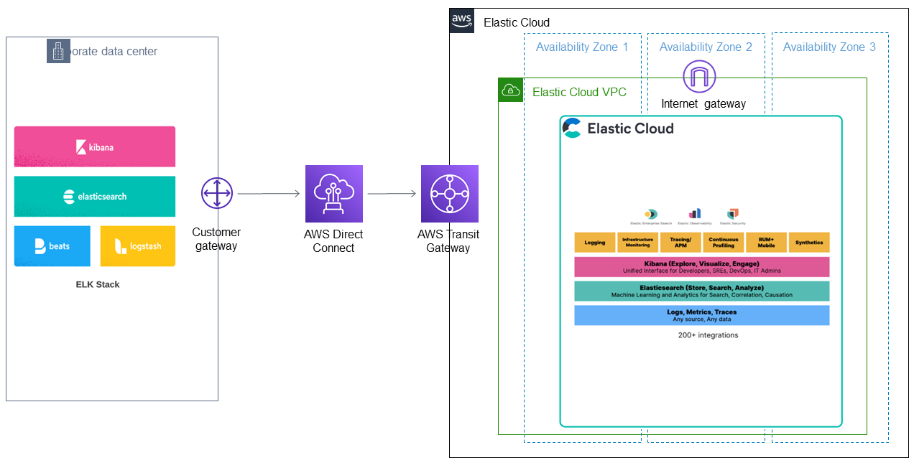Viewport: 914px width, 463px height.
Task: Click the AWS logo in Elastic Cloud header
Action: [462, 20]
